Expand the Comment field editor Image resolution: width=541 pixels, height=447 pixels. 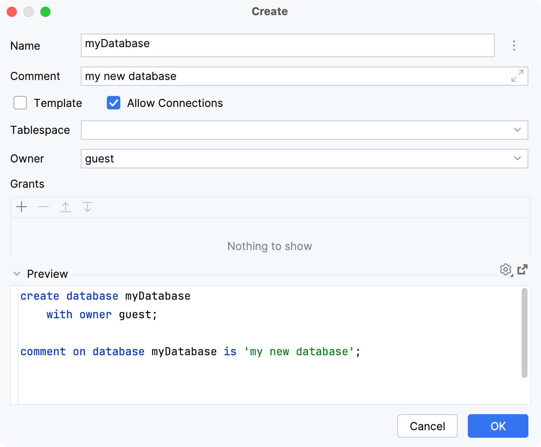517,77
